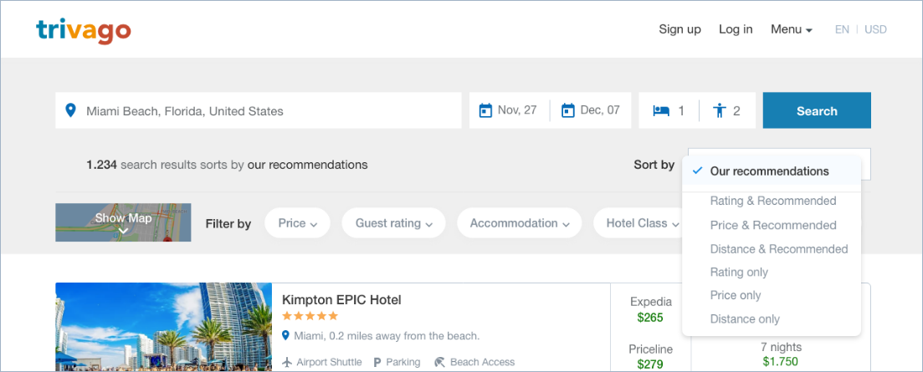This screenshot has height=372, width=923.
Task: Sort results by Price only
Action: point(736,295)
